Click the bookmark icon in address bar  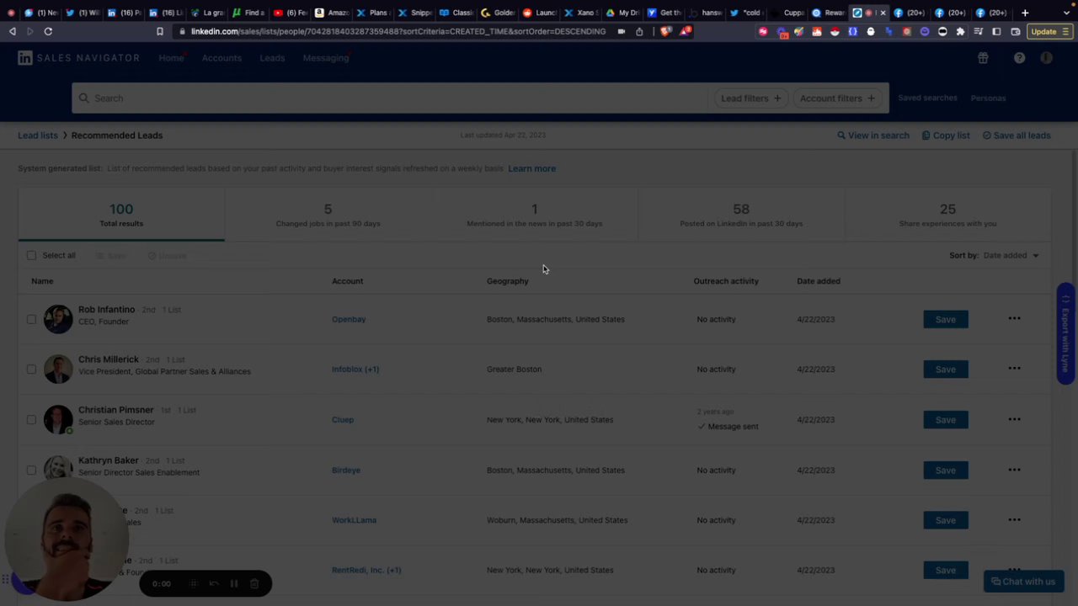160,31
